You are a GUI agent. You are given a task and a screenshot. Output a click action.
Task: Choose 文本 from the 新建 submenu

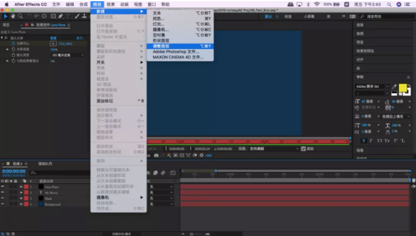(180, 13)
